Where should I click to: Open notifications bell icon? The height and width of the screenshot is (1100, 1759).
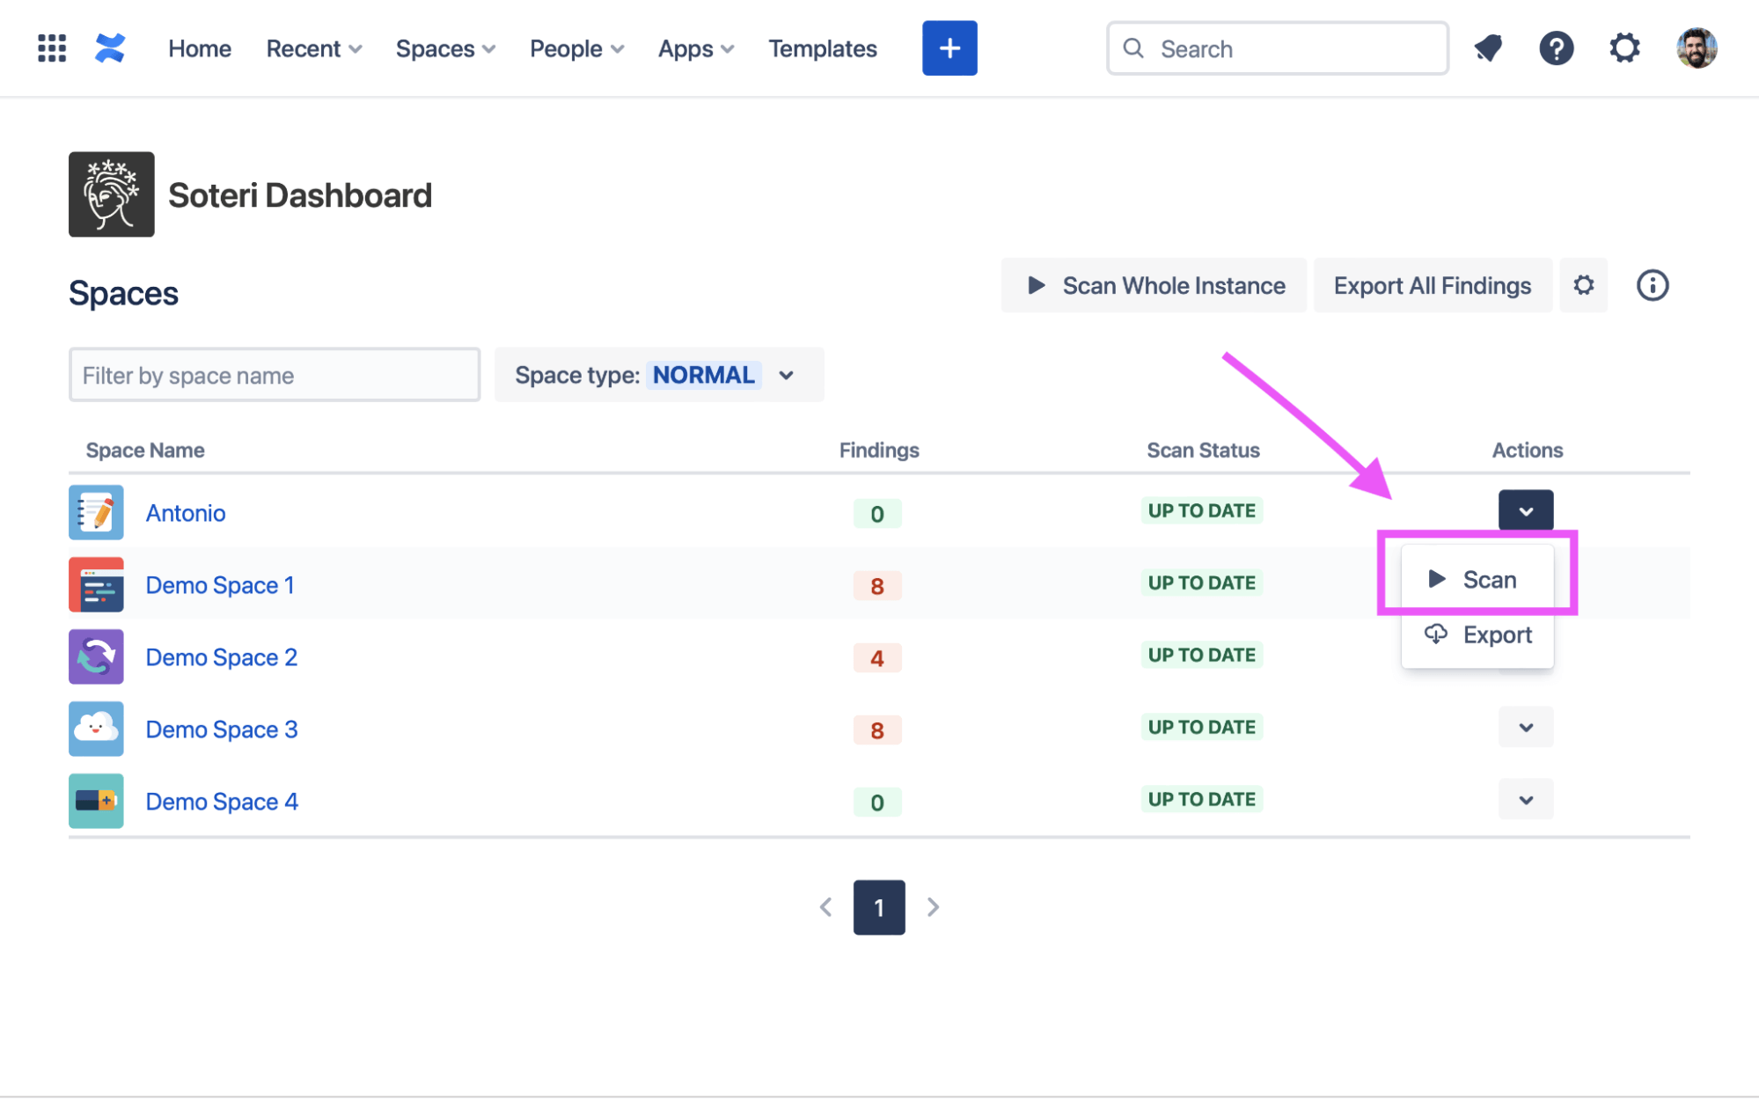point(1488,48)
